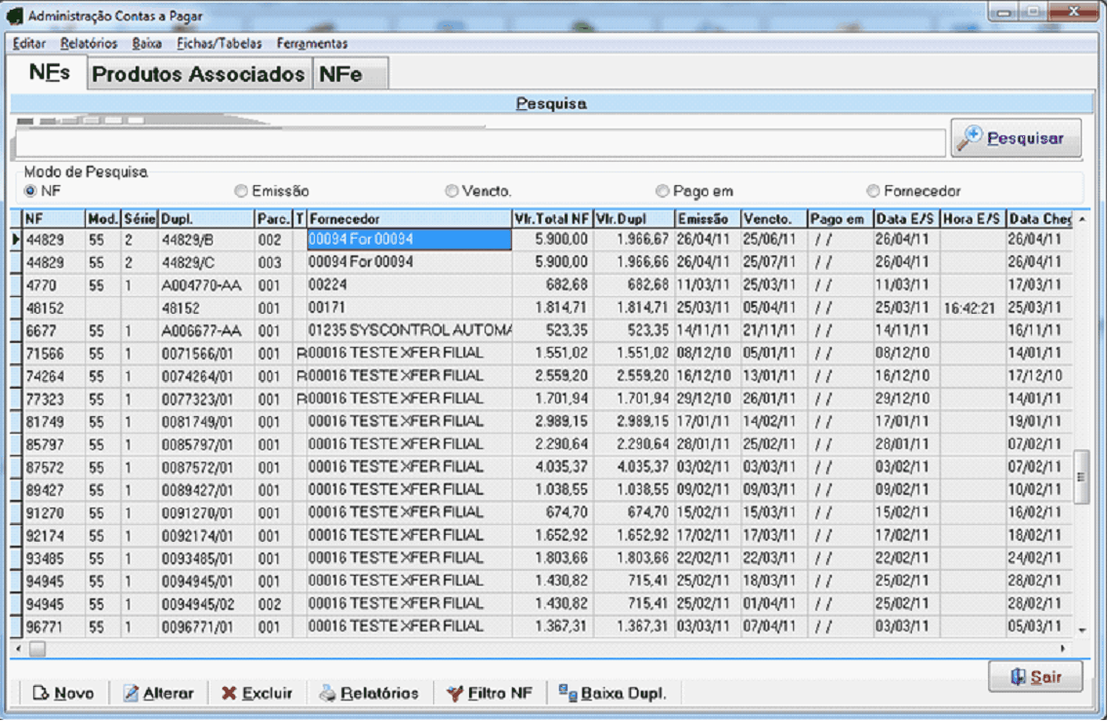Switch to the NFe tab
Screen dimensions: 1108x721
(340, 75)
